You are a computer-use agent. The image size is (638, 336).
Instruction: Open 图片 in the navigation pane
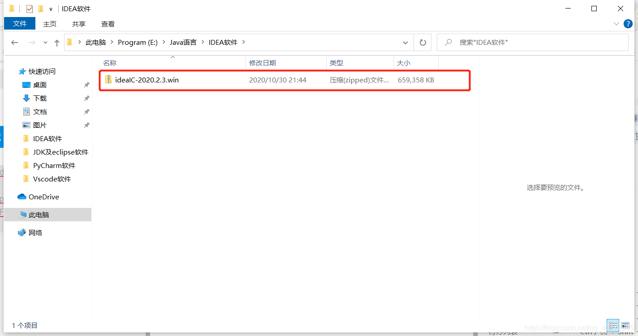(40, 125)
